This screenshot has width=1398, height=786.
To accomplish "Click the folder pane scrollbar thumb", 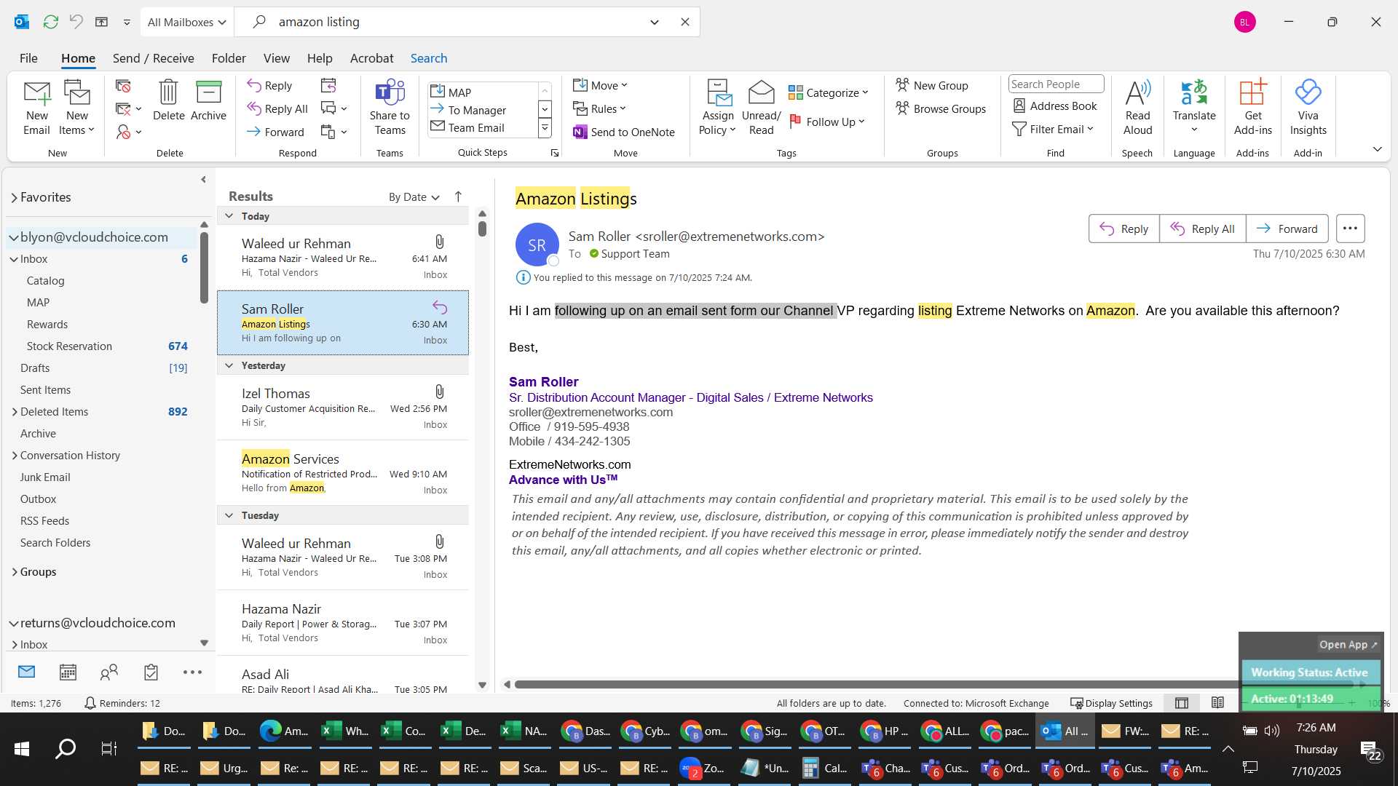I will point(204,267).
